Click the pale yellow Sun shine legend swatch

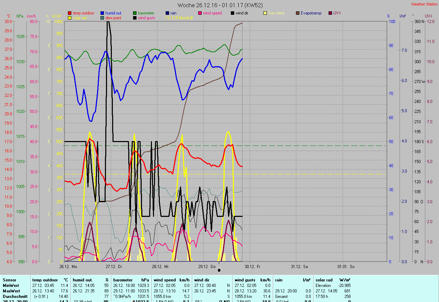265,13
